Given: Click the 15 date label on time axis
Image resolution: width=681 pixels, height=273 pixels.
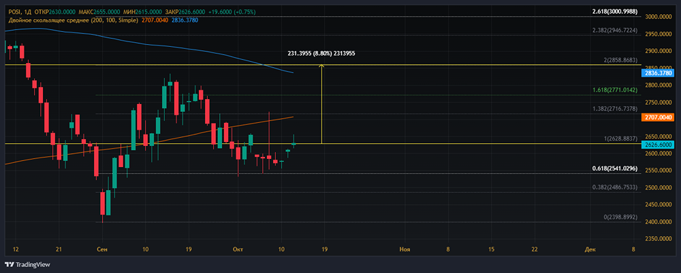Looking at the screenshot, I should 491,249.
